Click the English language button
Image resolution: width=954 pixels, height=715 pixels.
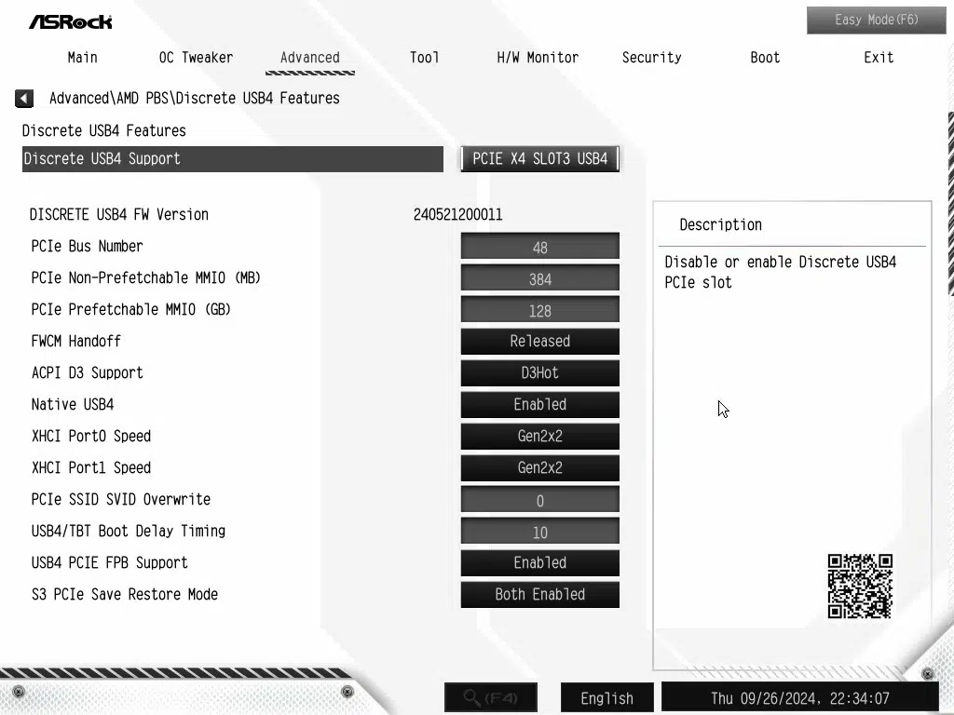click(606, 697)
